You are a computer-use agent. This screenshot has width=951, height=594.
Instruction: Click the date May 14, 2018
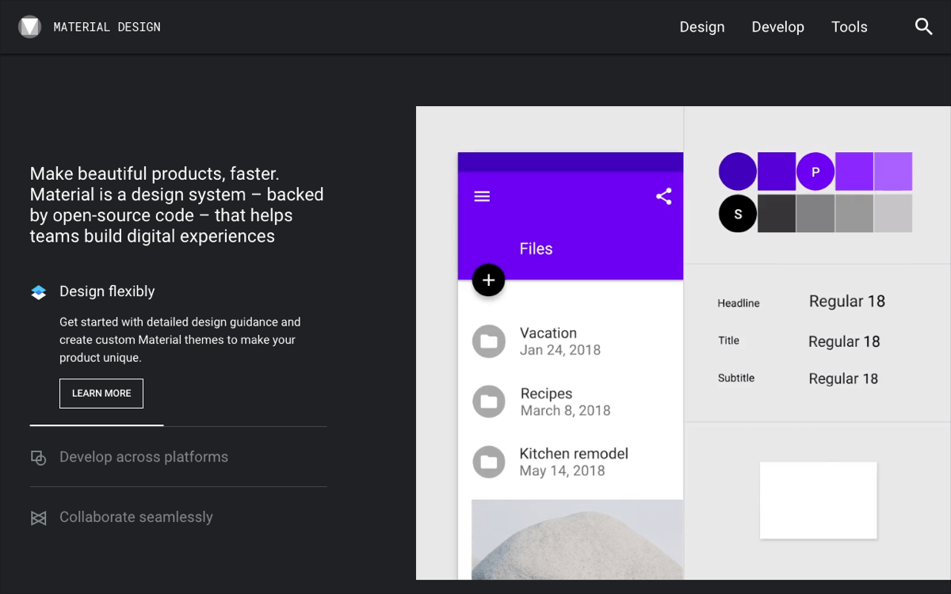(x=563, y=470)
